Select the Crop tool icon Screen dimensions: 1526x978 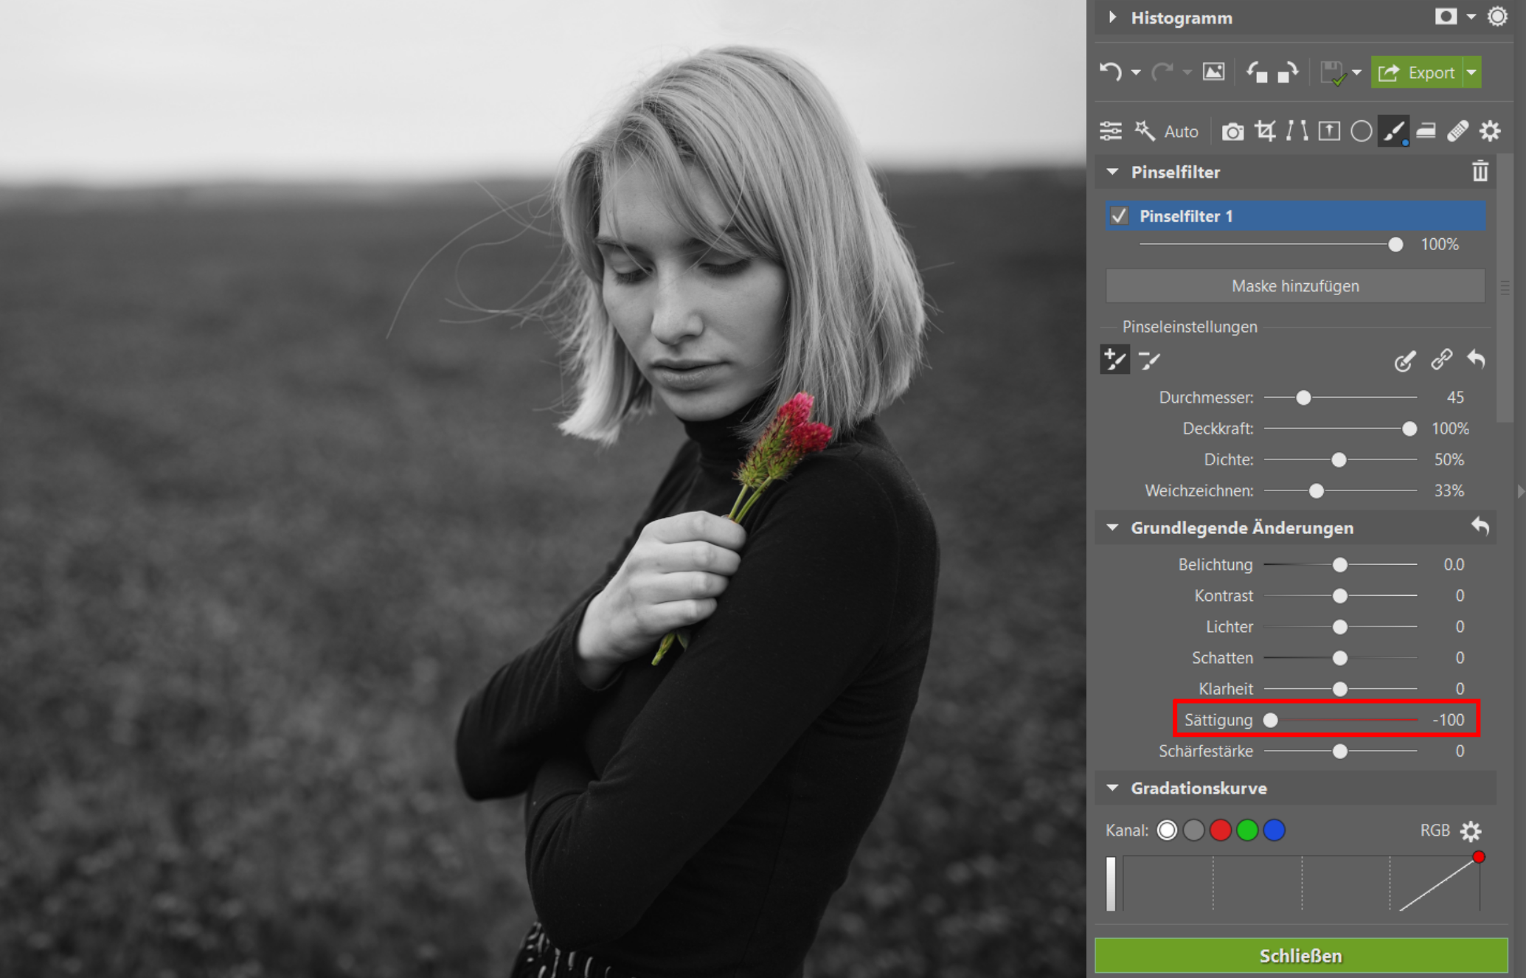1265,131
